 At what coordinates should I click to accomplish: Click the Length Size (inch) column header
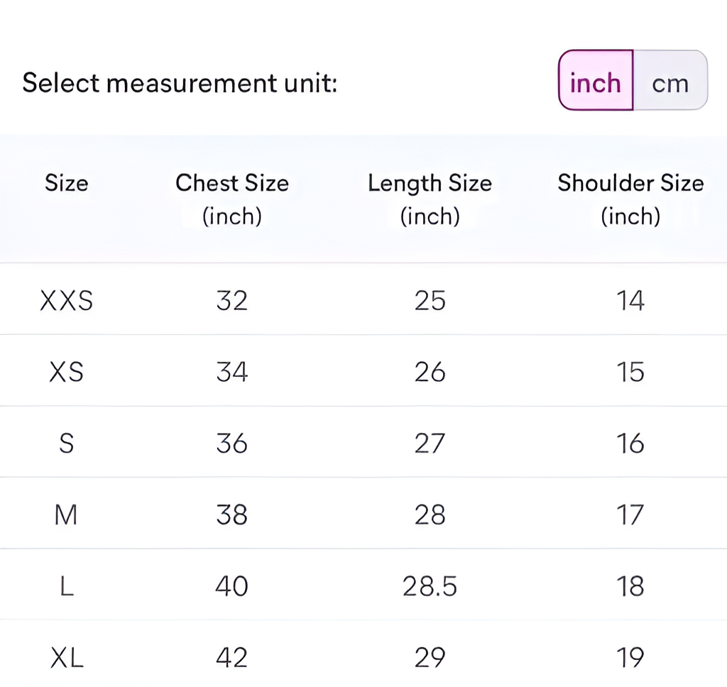click(430, 199)
